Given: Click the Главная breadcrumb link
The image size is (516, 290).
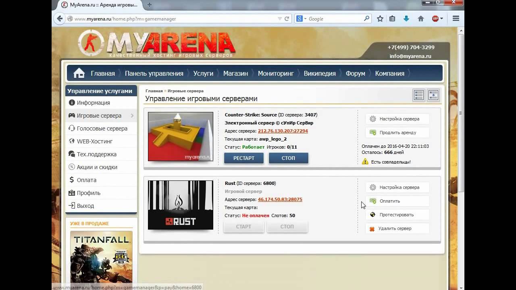Looking at the screenshot, I should point(154,91).
